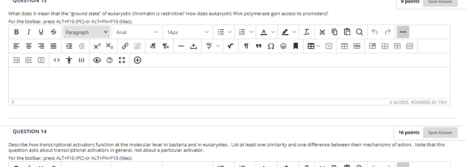
Task: Preview the content with the eye icon
Action: pyautogui.click(x=97, y=60)
